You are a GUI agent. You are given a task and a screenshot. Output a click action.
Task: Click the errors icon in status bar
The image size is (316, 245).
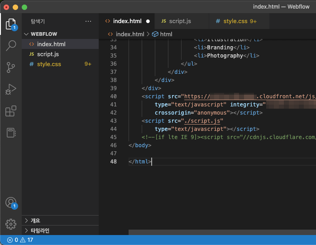(x=10, y=240)
